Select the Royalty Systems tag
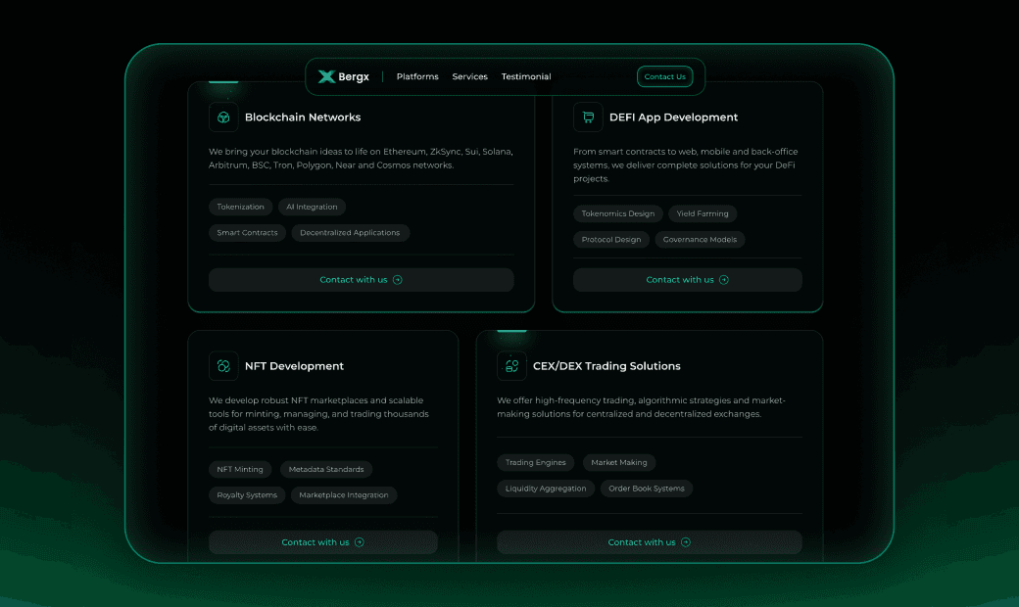Image resolution: width=1019 pixels, height=607 pixels. point(247,495)
